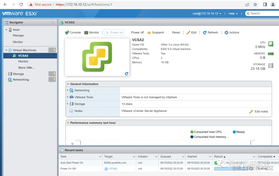Toggle Consumed host CPU legend

(x=206, y=132)
